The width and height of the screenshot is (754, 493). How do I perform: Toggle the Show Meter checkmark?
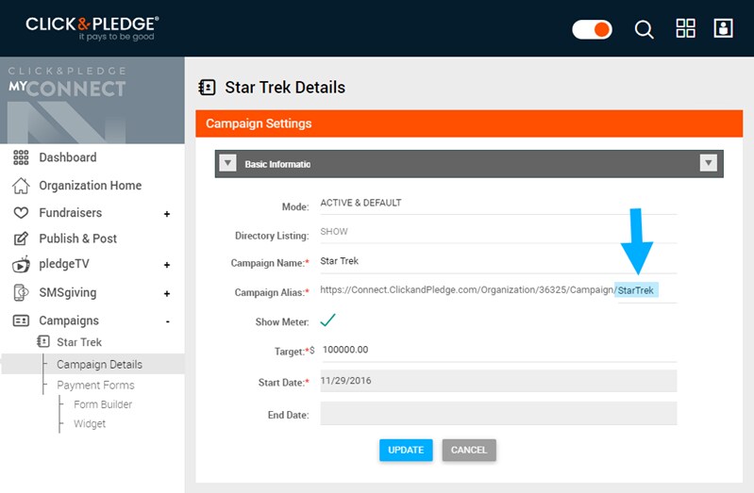328,320
